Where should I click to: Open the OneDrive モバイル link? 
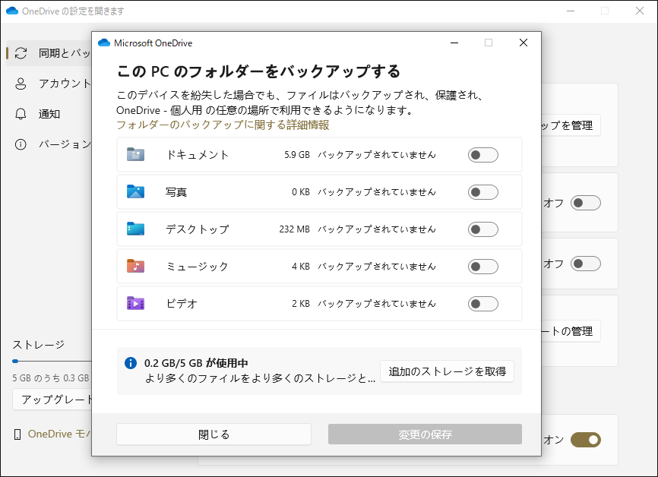(59, 434)
